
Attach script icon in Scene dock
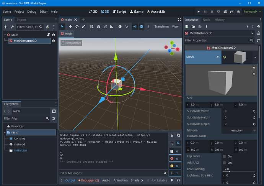click(x=47, y=27)
